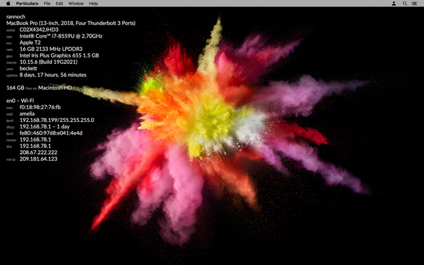Click the 16 GB RAM entry
This screenshot has width=424, height=265.
(x=51, y=49)
